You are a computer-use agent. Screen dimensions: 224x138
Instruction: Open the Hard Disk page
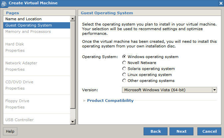point(15,44)
